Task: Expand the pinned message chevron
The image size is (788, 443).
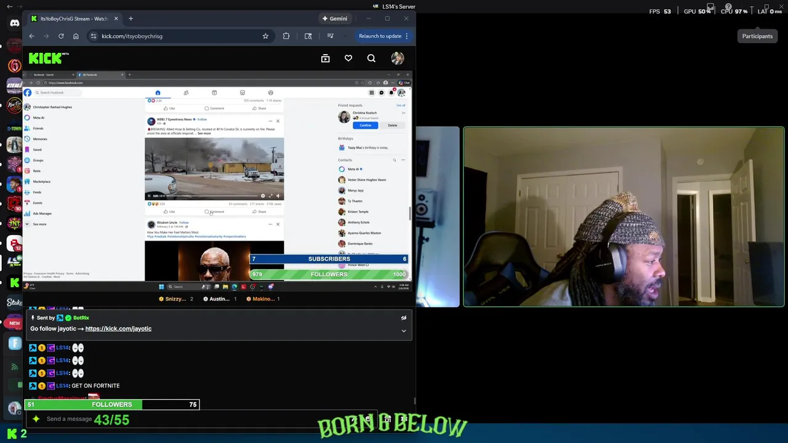Action: point(404,331)
